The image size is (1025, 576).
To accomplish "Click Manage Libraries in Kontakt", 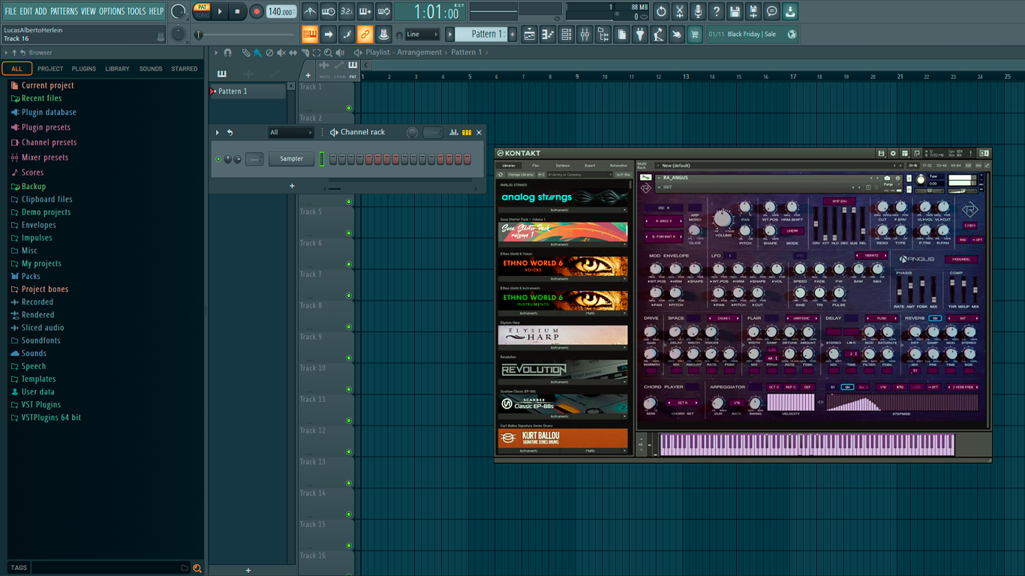I will pos(520,175).
